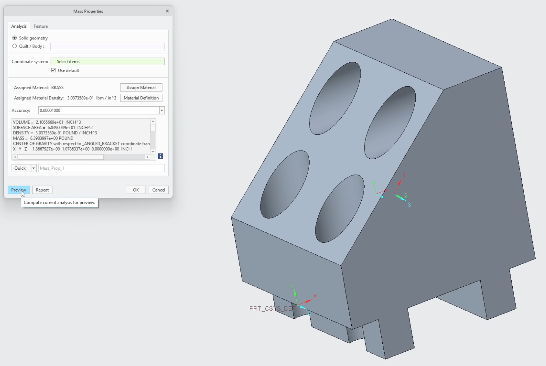The image size is (546, 366).
Task: Cancel the Mass Properties dialog
Action: click(x=159, y=190)
